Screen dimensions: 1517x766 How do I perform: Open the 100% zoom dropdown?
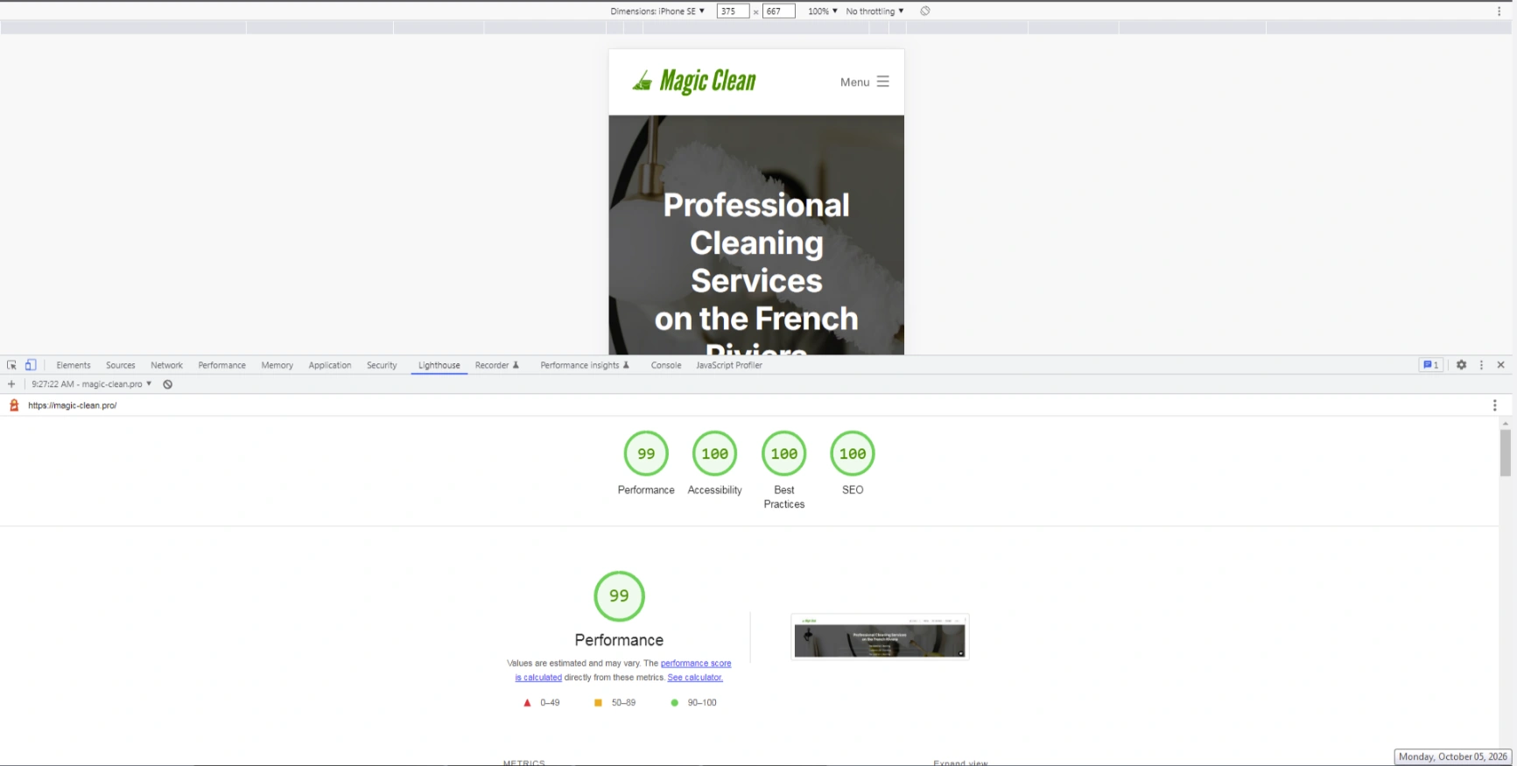tap(822, 11)
